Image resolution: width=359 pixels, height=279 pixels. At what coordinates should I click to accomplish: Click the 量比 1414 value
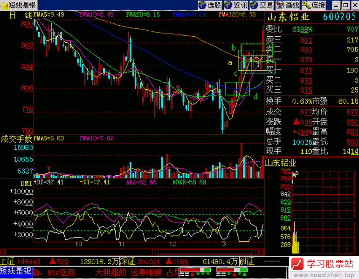click(351, 152)
